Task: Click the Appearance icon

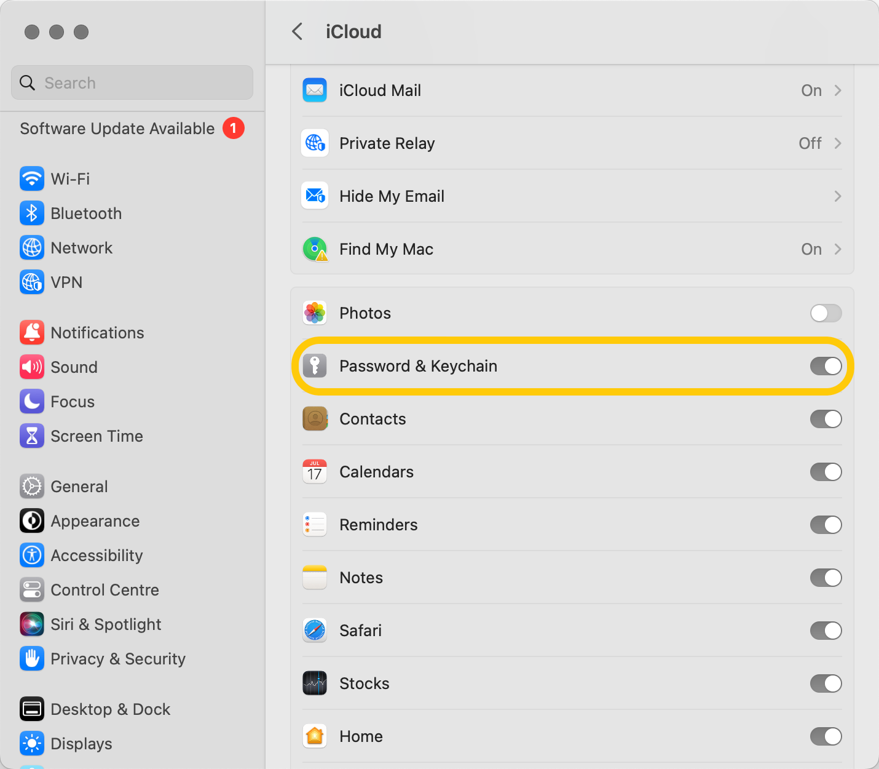Action: point(32,521)
